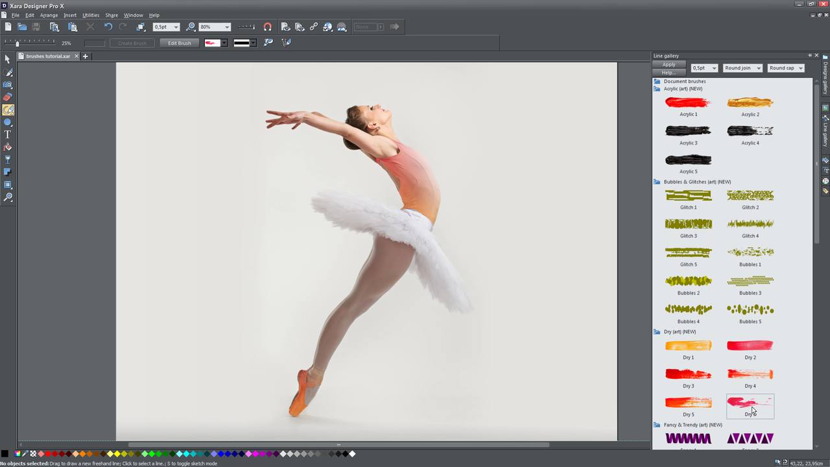Close the brushes tutorial.xar tab
The height and width of the screenshot is (467, 830).
76,56
